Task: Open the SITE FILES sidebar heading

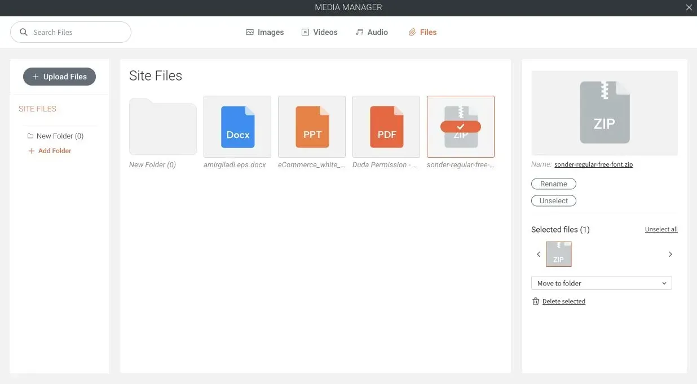Action: pos(37,109)
